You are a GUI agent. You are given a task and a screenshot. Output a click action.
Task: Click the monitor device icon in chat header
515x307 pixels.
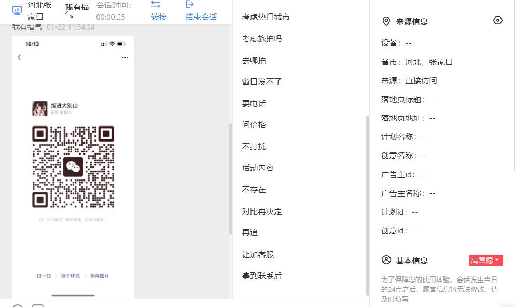click(17, 10)
